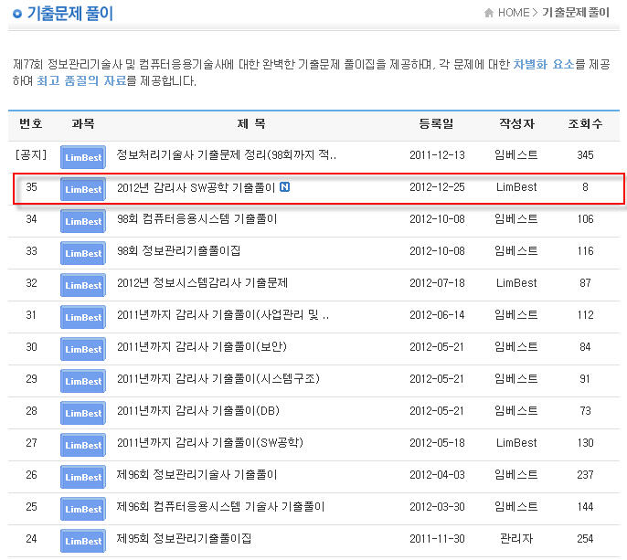
Task: Open post 2011년까지 감리사 기출풀이(시스템구조)
Action: click(218, 379)
